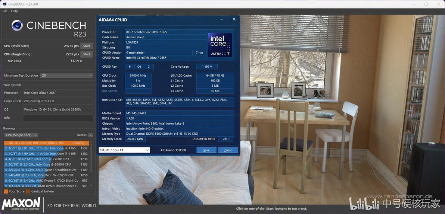This screenshot has width=445, height=214.
Task: Select the 32C/64T Threadripper ranking row
Action: (x=47, y=170)
